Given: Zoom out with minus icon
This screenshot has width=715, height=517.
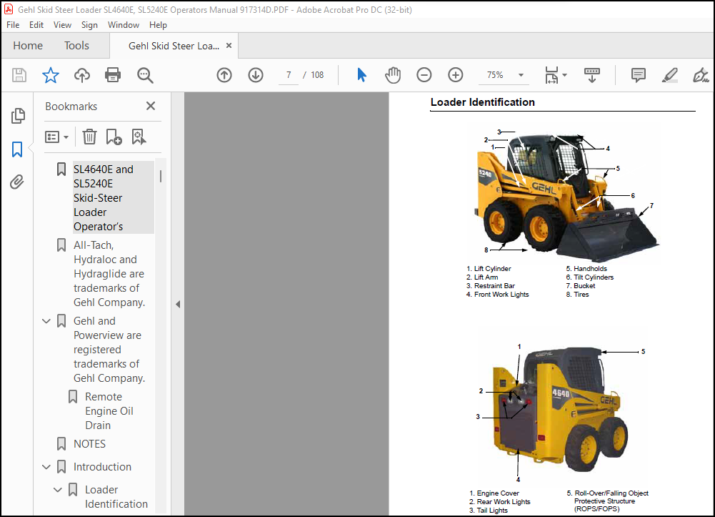Looking at the screenshot, I should click(424, 75).
